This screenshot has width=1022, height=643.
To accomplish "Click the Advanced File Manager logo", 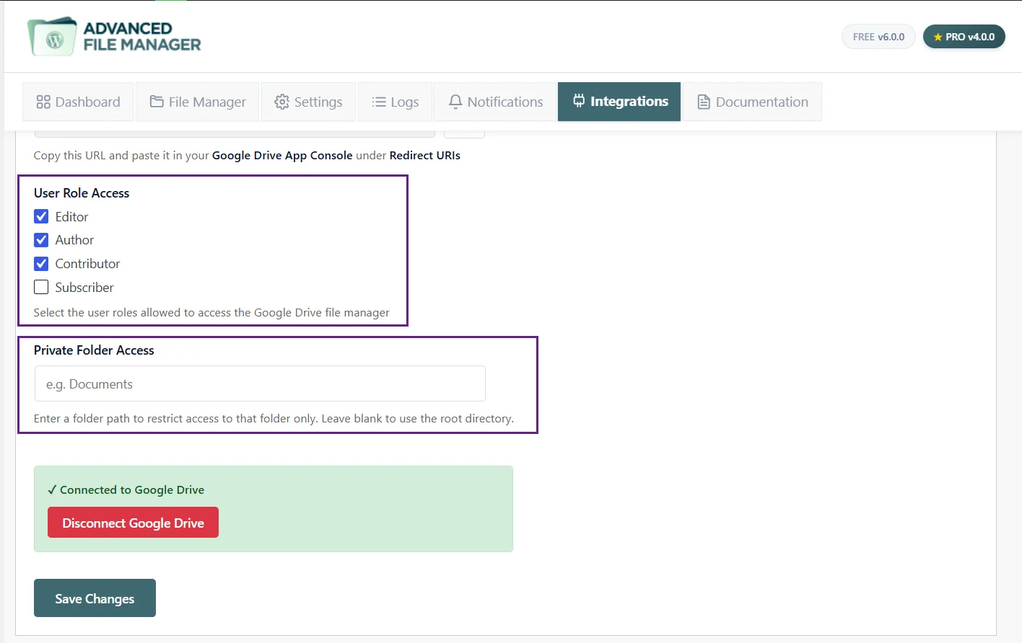I will [x=114, y=36].
